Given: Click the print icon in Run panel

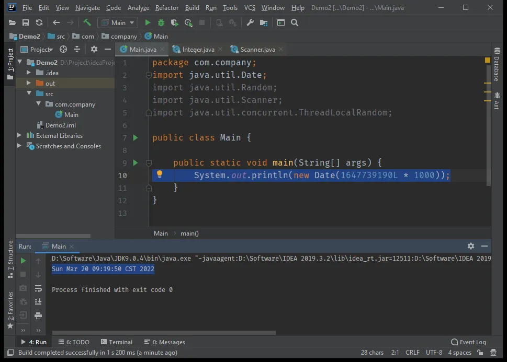Looking at the screenshot, I should pos(38,316).
